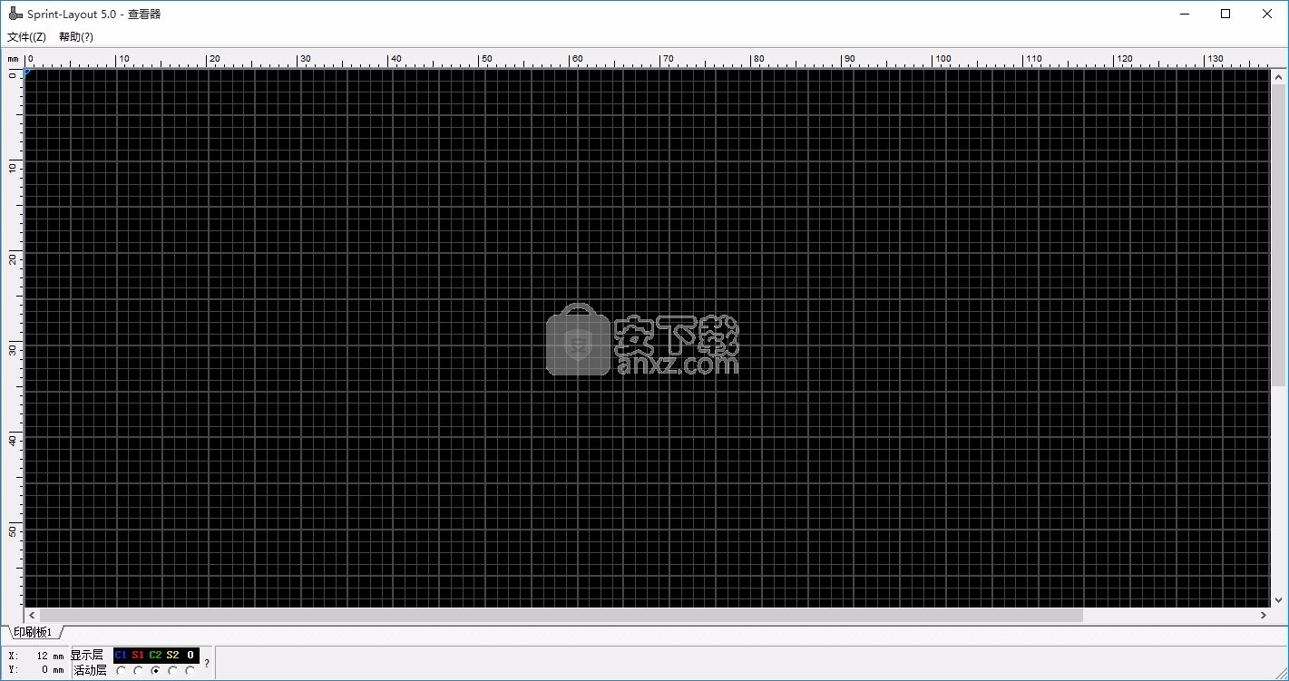
Task: Click the 30 mark on vertical ruler
Action: point(13,349)
